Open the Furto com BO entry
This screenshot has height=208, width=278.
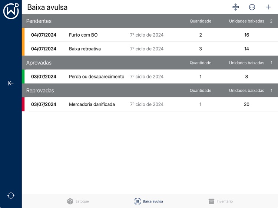tap(150, 35)
